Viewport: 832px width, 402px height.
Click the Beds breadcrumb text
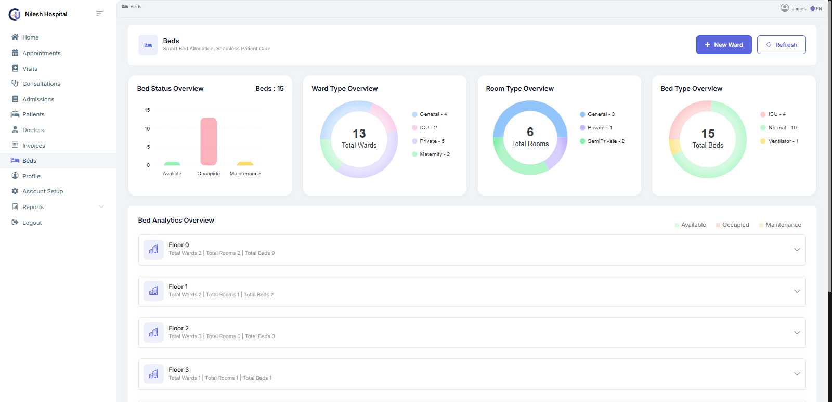pyautogui.click(x=136, y=7)
